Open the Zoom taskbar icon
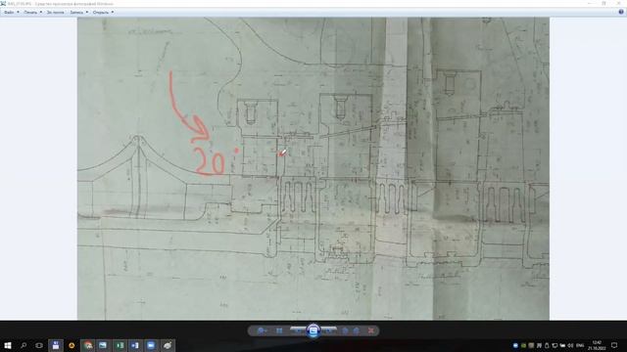627x352 pixels. 151,345
